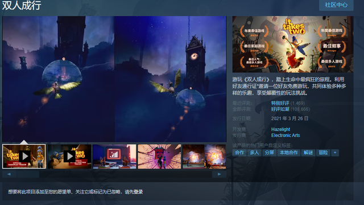This screenshot has height=205, width=364.
Task: Select the 分屏 tag
Action: click(x=269, y=153)
